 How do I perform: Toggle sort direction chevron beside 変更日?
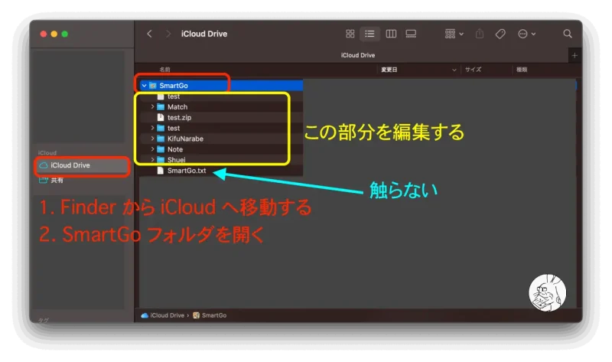(454, 70)
